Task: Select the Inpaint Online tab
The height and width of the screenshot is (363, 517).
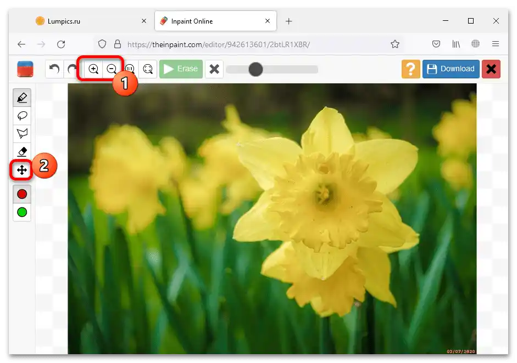Action: 215,21
